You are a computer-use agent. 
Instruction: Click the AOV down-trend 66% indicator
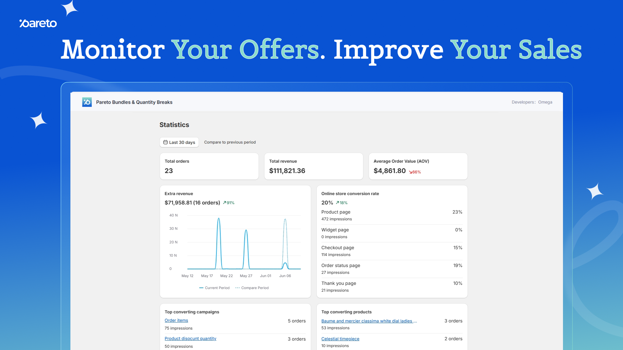point(415,172)
